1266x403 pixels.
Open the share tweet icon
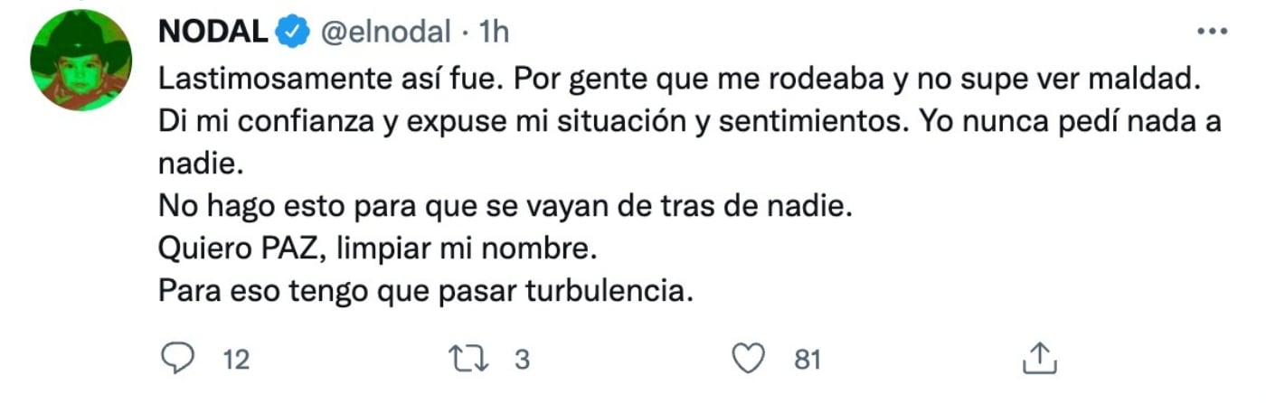1039,360
